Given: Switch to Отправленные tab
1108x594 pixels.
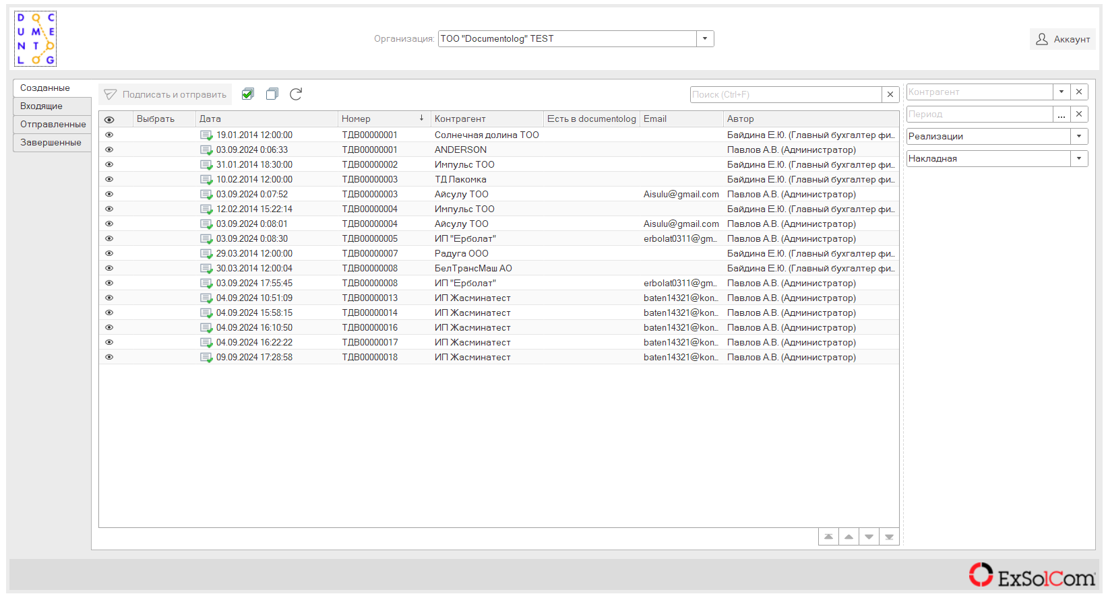Looking at the screenshot, I should [52, 124].
